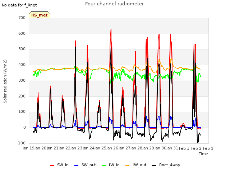Click the small red SW_in bump on Feb 1
230x172 pixels.
183,124
